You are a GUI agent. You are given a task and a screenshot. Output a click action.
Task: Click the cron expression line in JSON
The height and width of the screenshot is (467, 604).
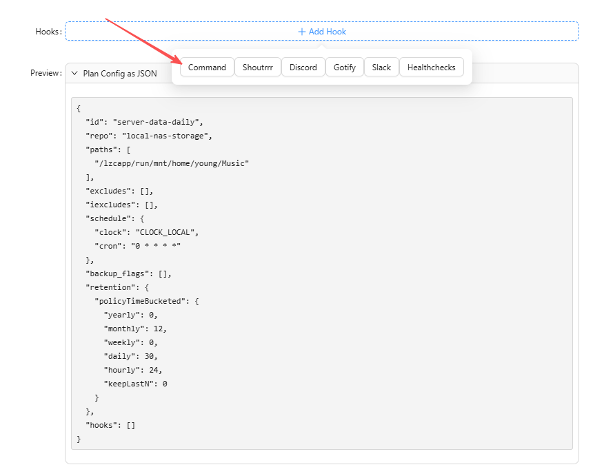[x=137, y=246]
